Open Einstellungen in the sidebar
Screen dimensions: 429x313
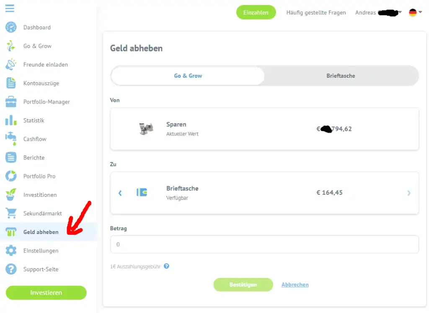[x=41, y=250]
